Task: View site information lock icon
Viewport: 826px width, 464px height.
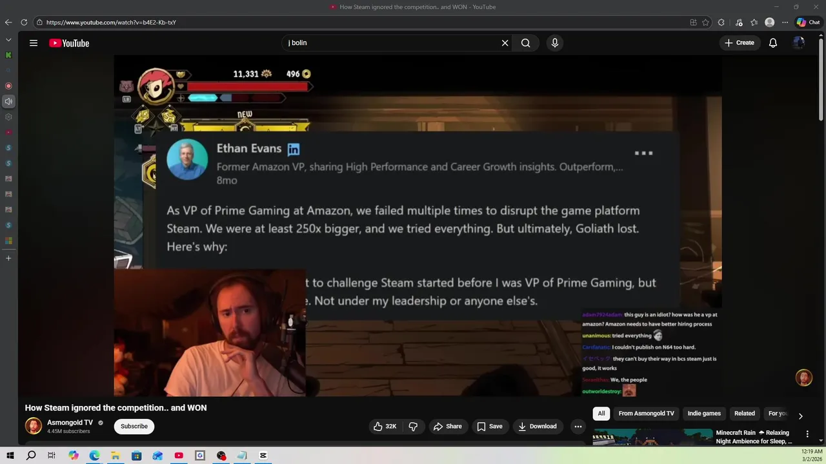Action: tap(39, 23)
